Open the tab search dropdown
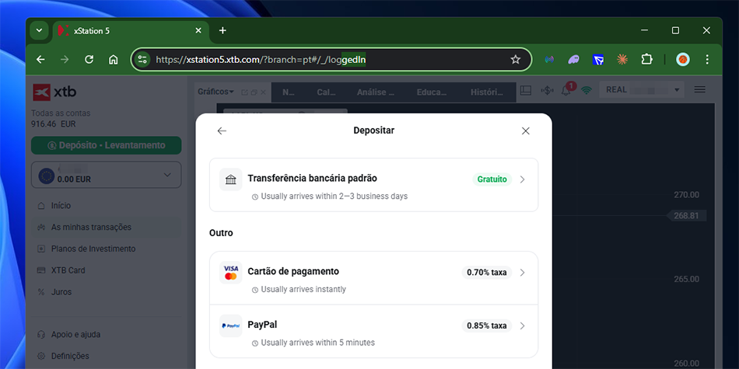 coord(39,30)
